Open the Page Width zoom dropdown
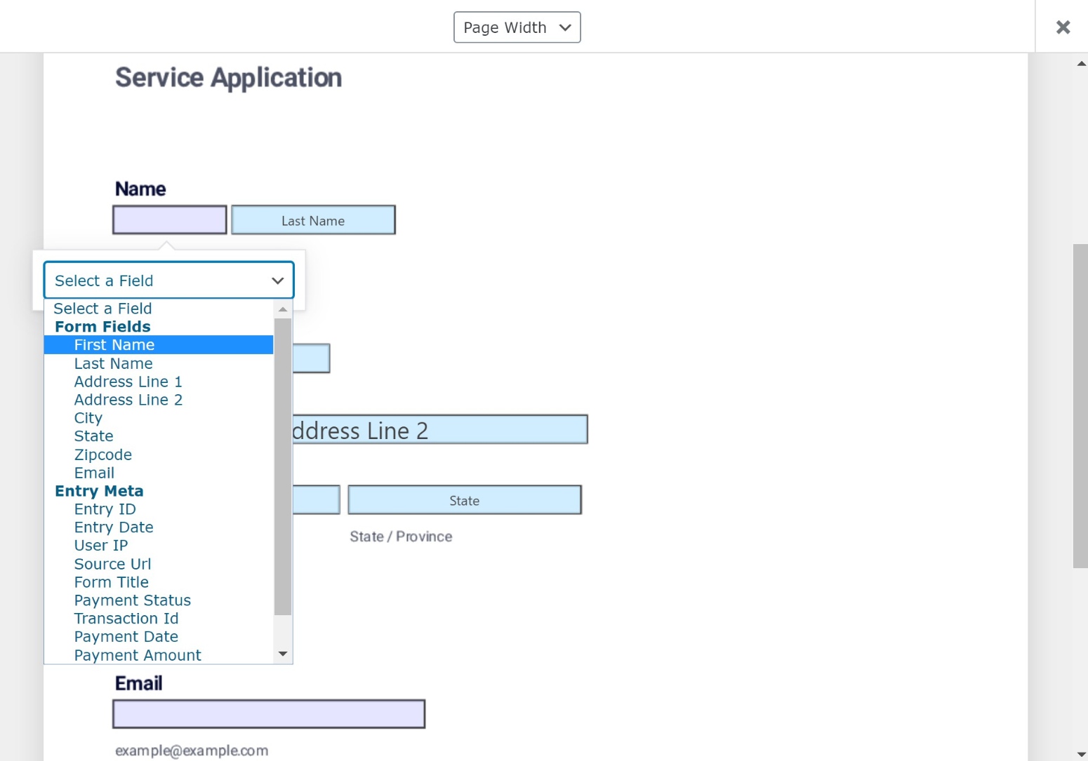1088x761 pixels. pos(517,27)
